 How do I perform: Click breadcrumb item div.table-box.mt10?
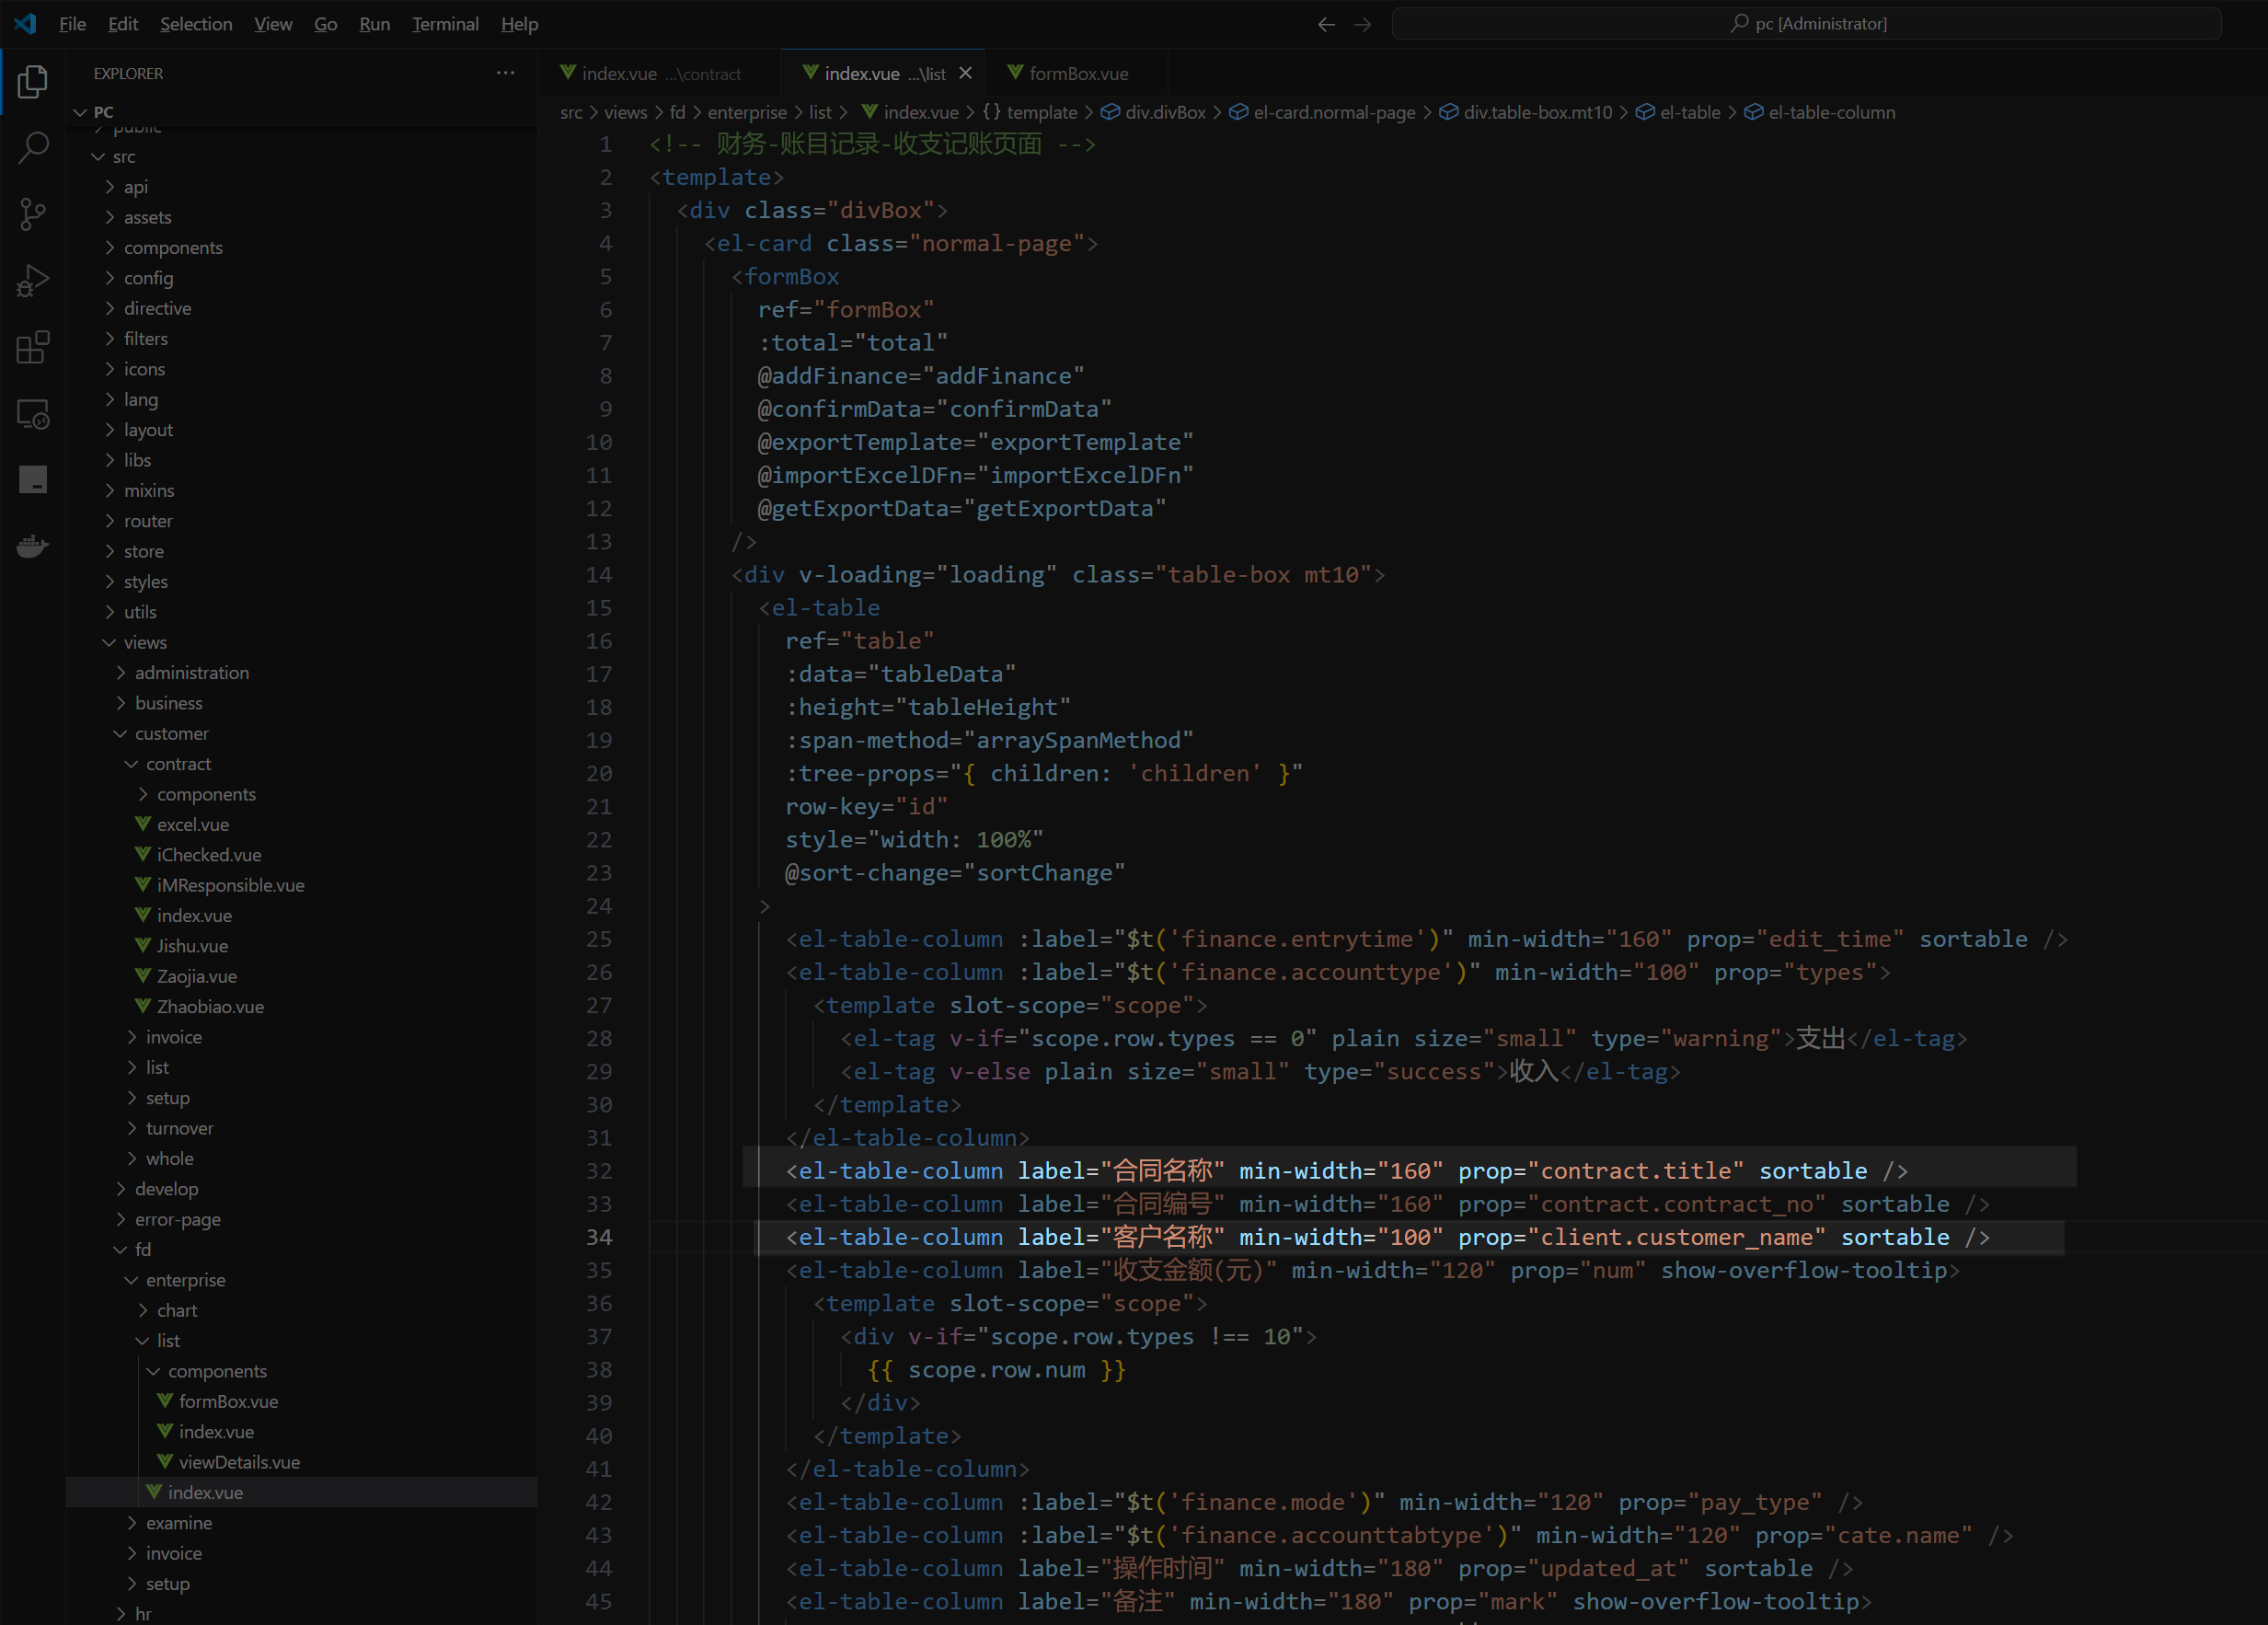pyautogui.click(x=1537, y=112)
